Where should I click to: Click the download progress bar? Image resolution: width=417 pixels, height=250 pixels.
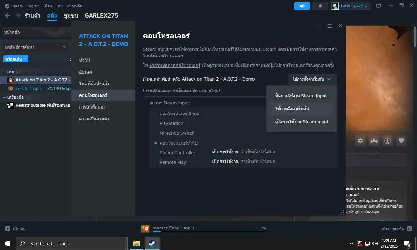[209, 232]
